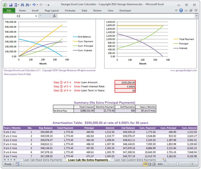The image size is (201, 169).
Task: Minimize the workbook window inside Excel
Action: [x=186, y=11]
